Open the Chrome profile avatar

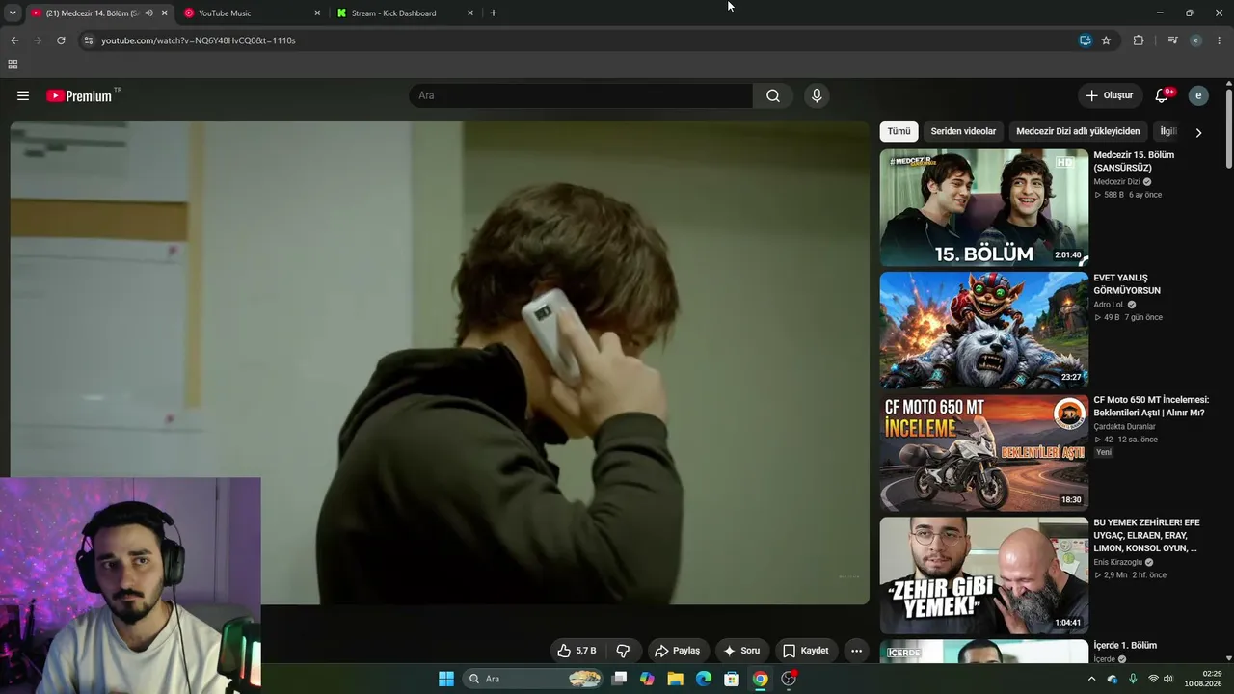tap(1196, 40)
